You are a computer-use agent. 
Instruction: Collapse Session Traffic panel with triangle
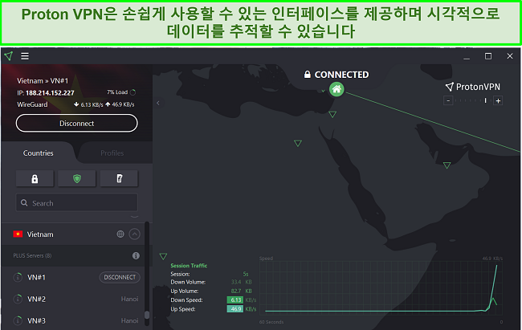coord(163,256)
